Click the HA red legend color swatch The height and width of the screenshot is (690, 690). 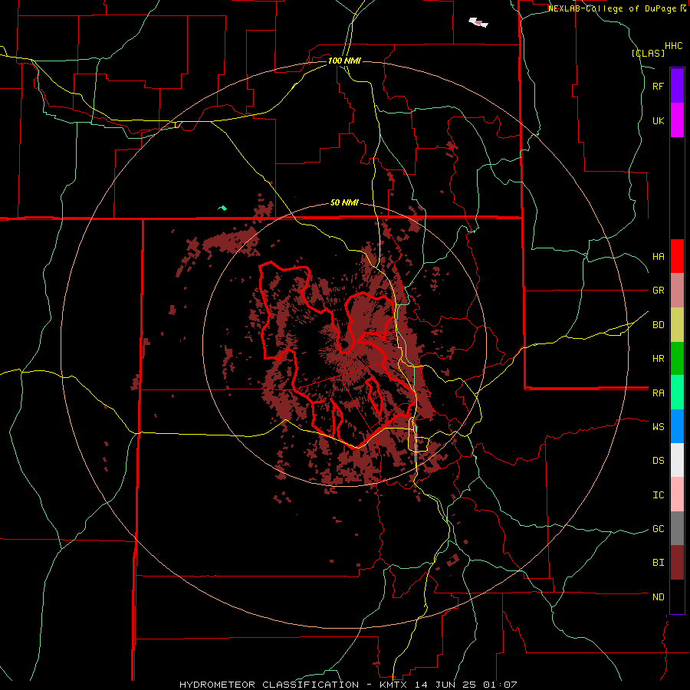click(677, 256)
